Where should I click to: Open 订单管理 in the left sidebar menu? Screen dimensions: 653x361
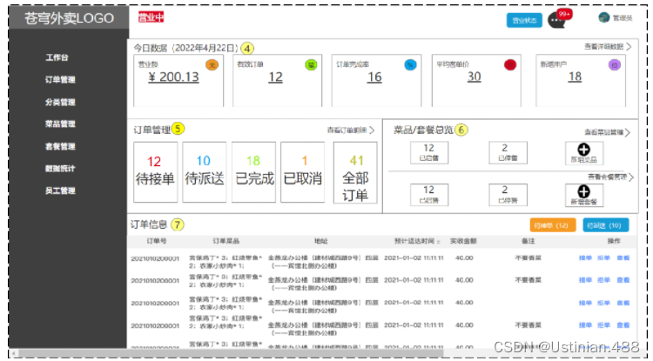pyautogui.click(x=60, y=79)
